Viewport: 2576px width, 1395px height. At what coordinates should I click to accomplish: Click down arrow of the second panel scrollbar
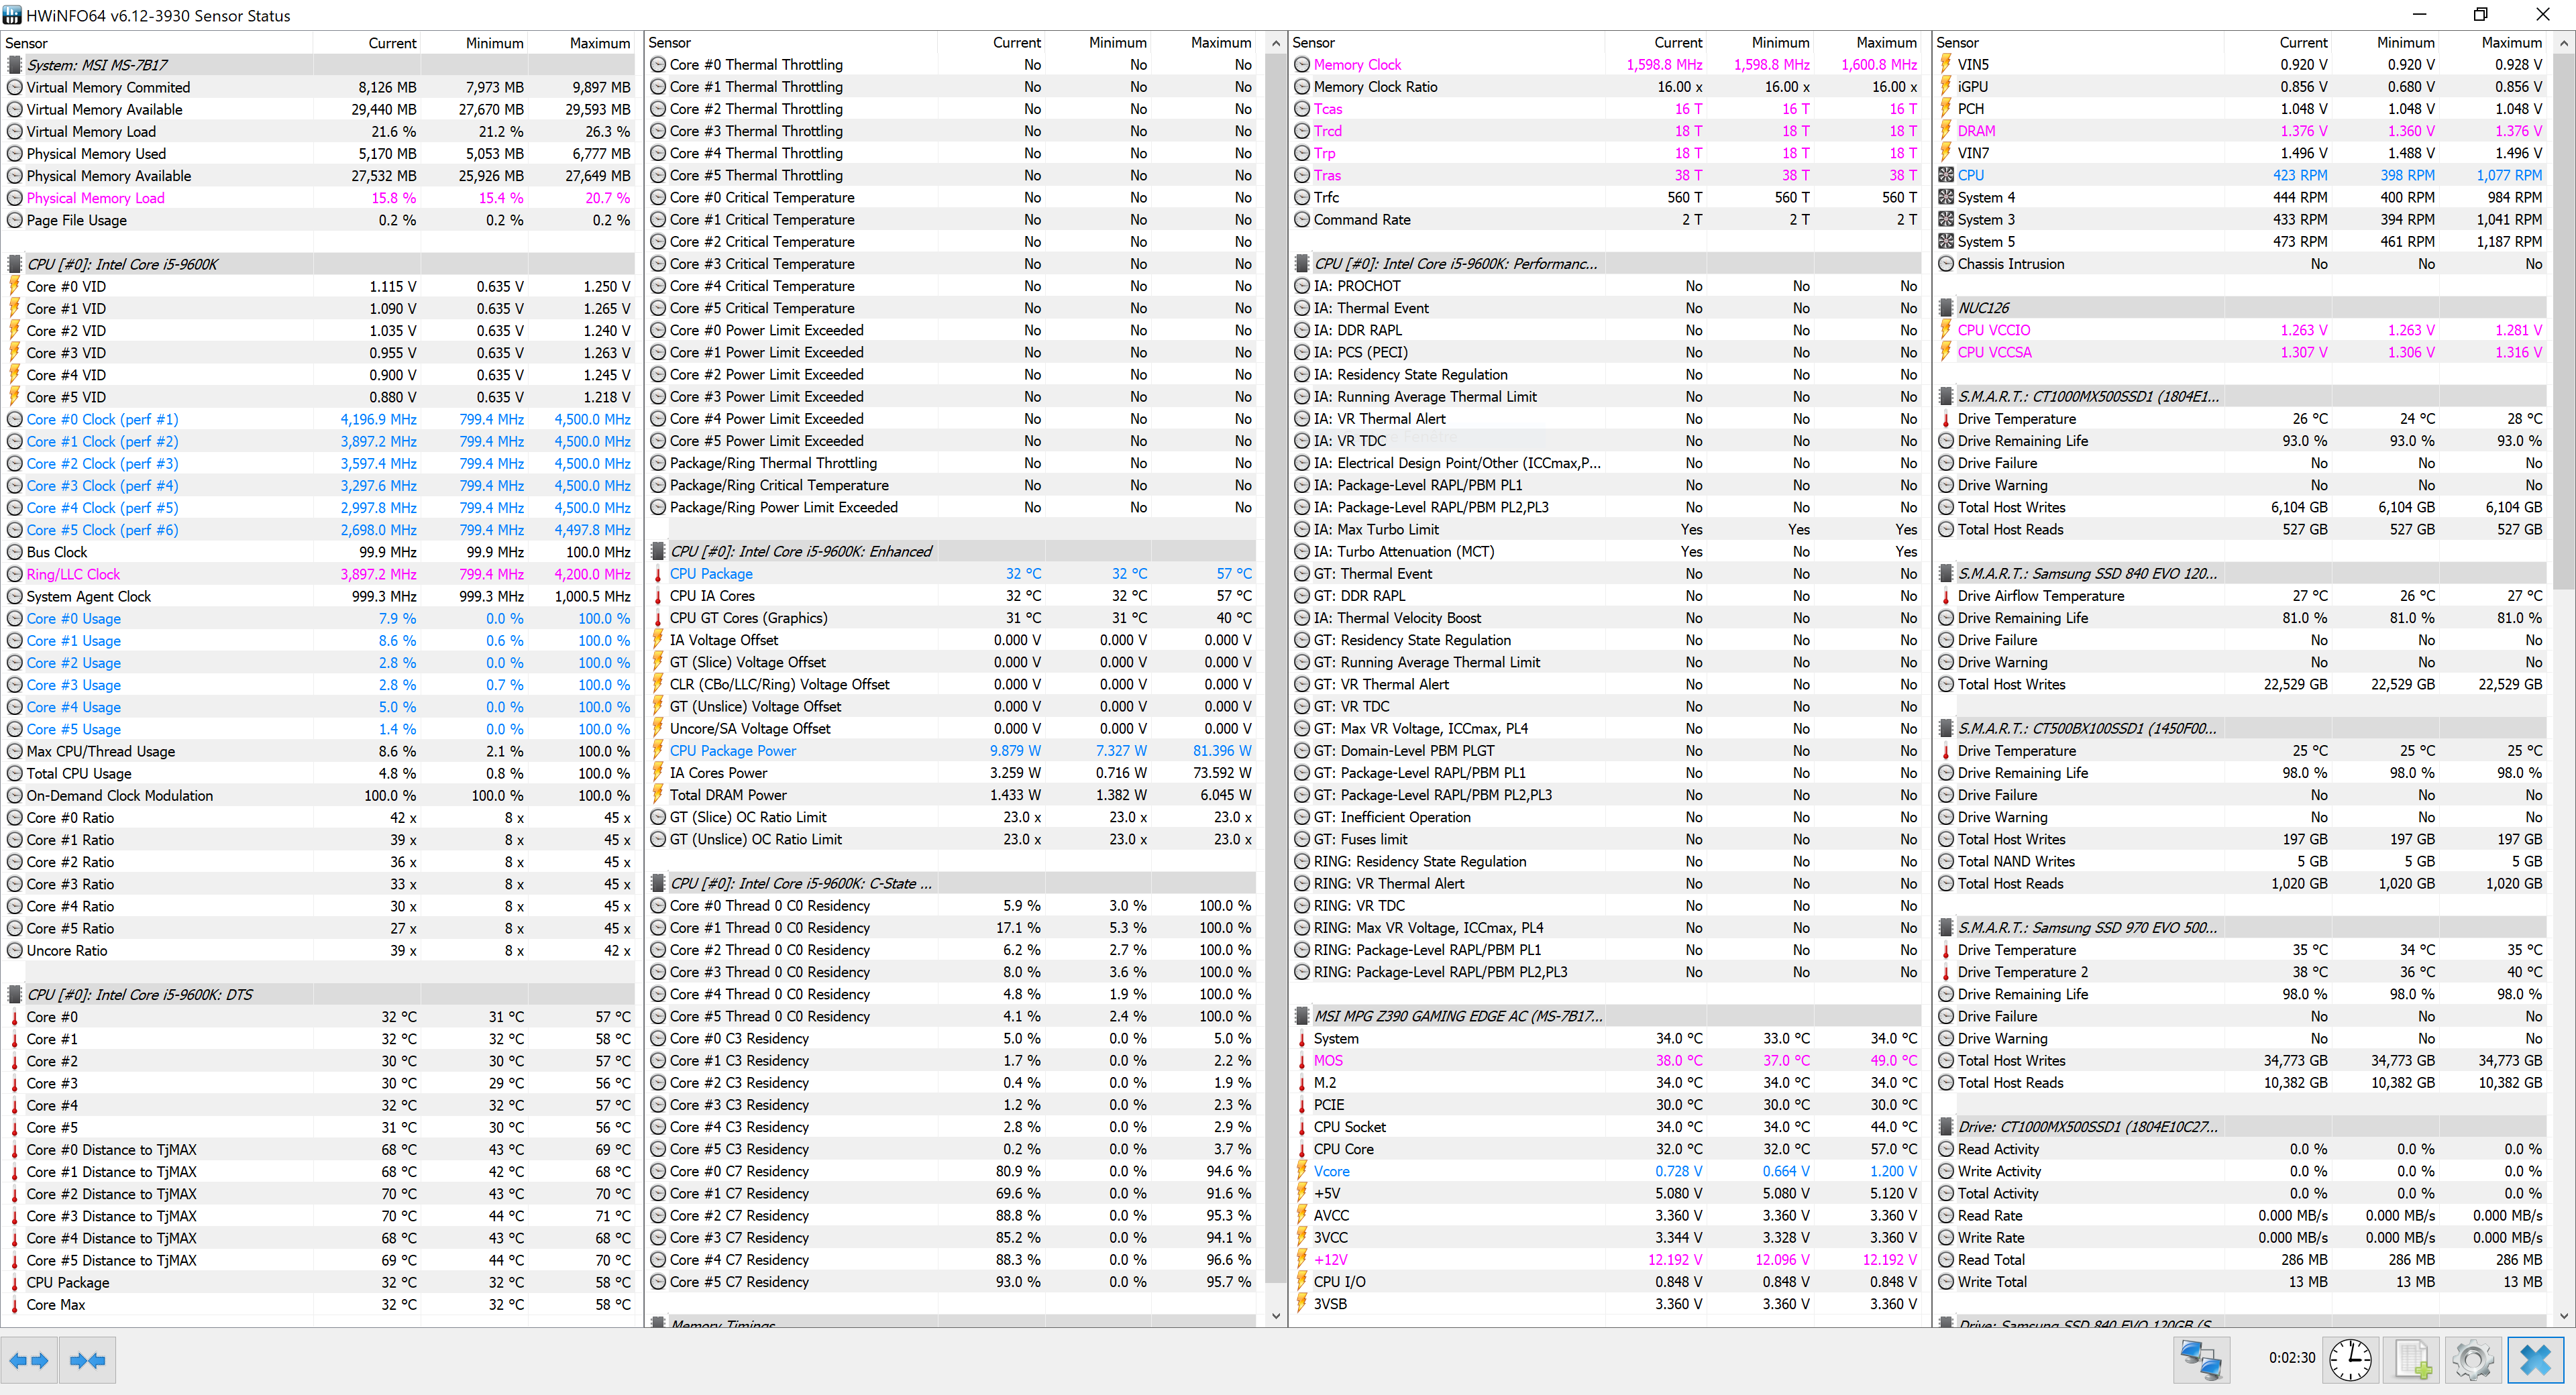(1275, 1316)
